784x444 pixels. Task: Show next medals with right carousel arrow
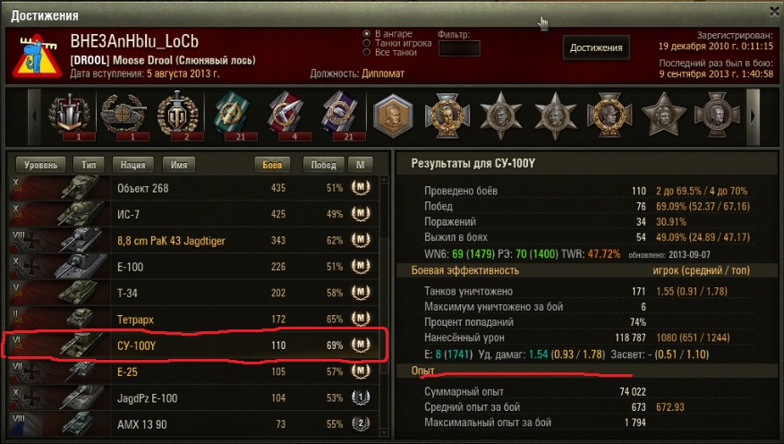[753, 116]
